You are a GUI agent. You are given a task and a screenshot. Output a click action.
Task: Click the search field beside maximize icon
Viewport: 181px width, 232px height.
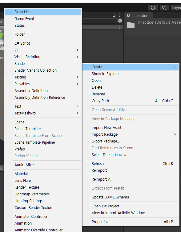click(99, 21)
